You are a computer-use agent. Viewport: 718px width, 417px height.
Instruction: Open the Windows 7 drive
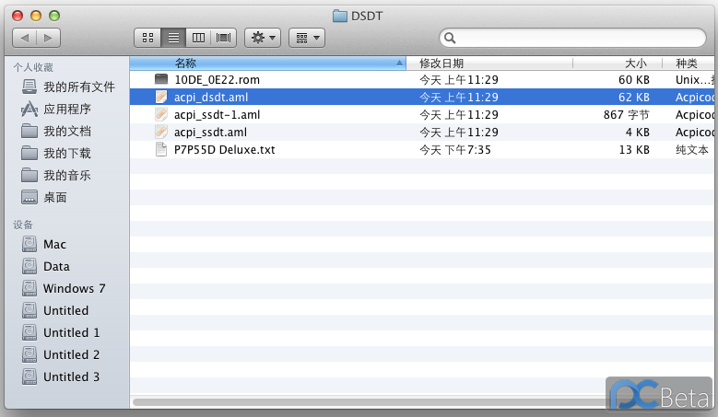click(x=74, y=288)
